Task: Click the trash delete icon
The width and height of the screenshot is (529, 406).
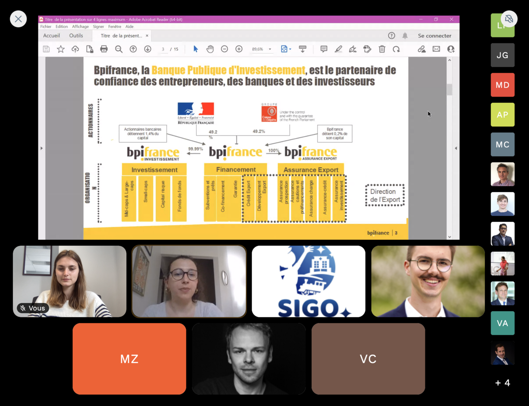Action: click(x=382, y=49)
